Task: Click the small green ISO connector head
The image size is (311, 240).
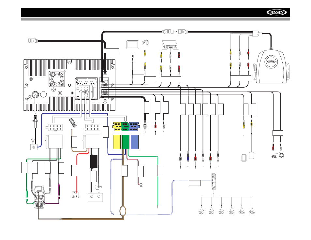Action: click(125, 127)
